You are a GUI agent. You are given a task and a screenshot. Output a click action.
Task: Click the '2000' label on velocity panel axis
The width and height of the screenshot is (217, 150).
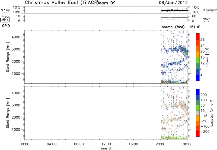16,117
